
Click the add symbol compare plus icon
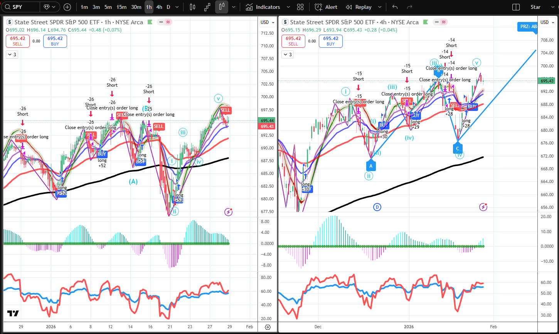pyautogui.click(x=67, y=7)
